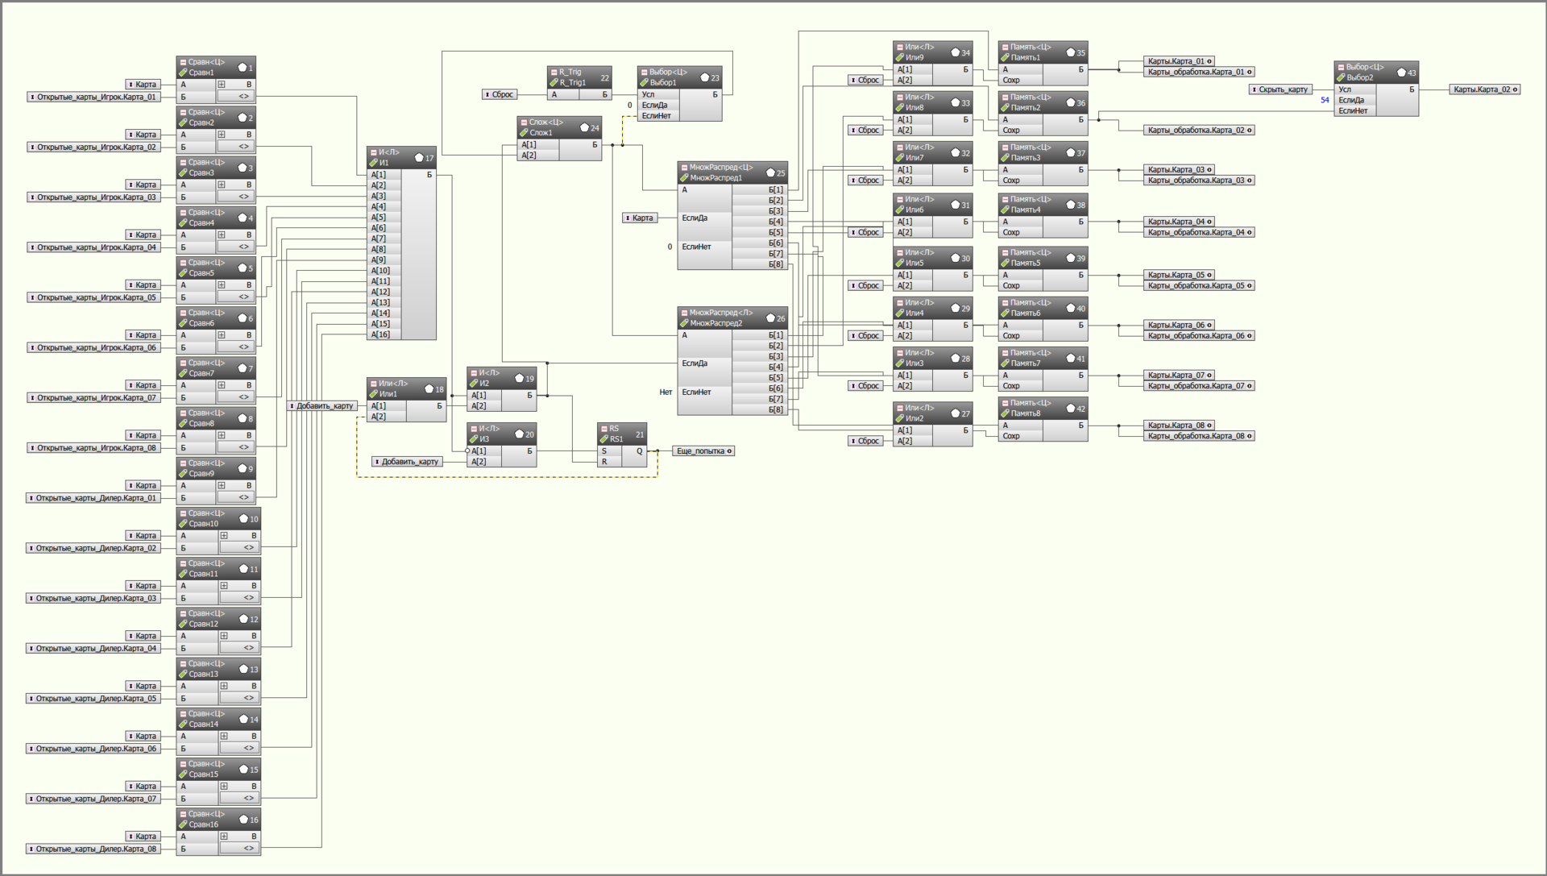This screenshot has height=876, width=1547.
Task: Expand the plus box in Сравн3
Action: (222, 185)
